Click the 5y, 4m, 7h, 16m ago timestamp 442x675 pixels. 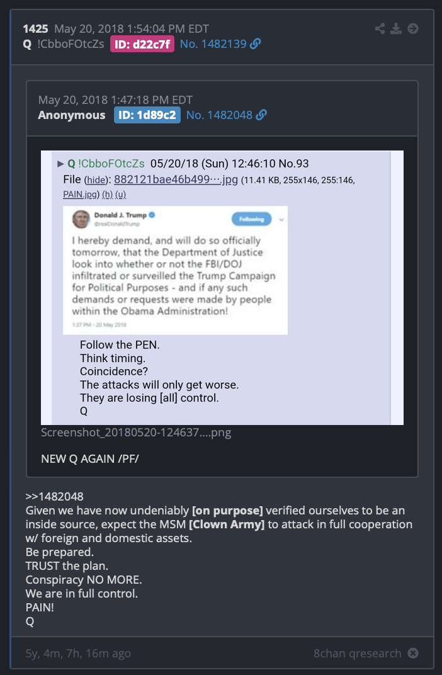click(78, 653)
